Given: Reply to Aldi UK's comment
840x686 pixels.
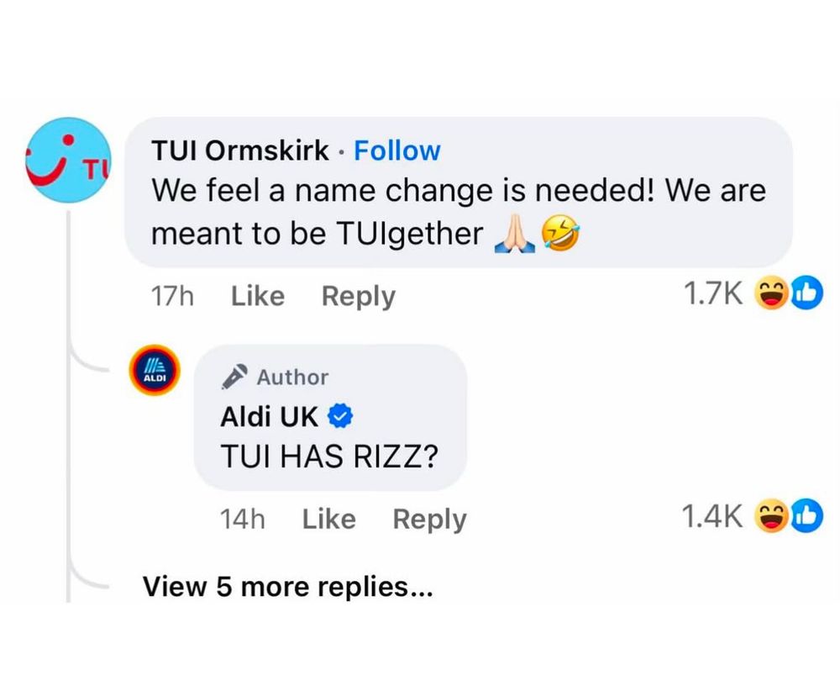Looking at the screenshot, I should click(429, 519).
